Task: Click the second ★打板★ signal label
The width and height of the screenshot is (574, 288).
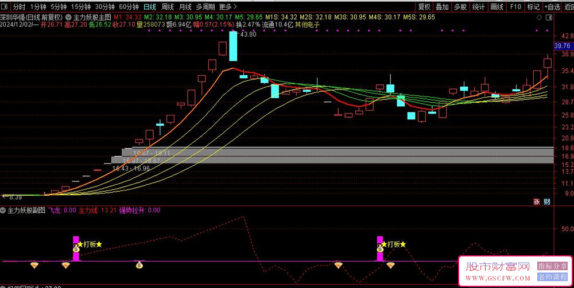Action: click(394, 244)
